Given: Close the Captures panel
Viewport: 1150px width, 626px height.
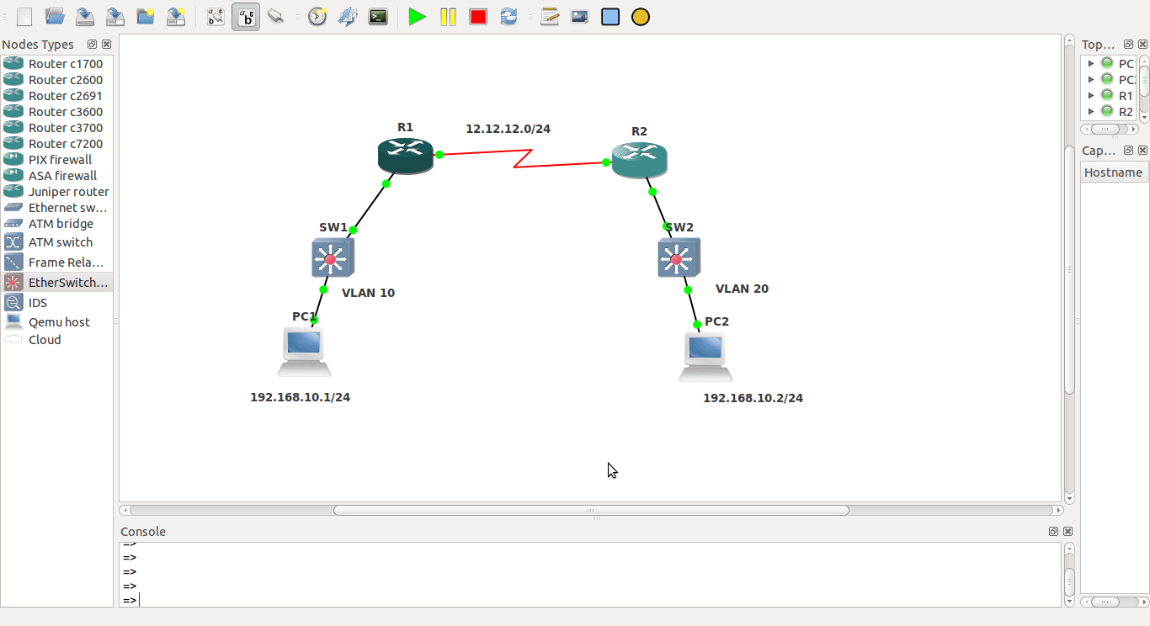Looking at the screenshot, I should click(x=1142, y=151).
